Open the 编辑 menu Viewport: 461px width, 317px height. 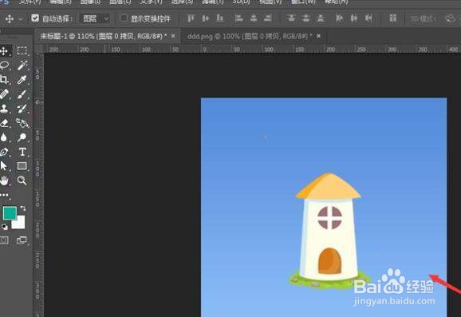point(61,2)
